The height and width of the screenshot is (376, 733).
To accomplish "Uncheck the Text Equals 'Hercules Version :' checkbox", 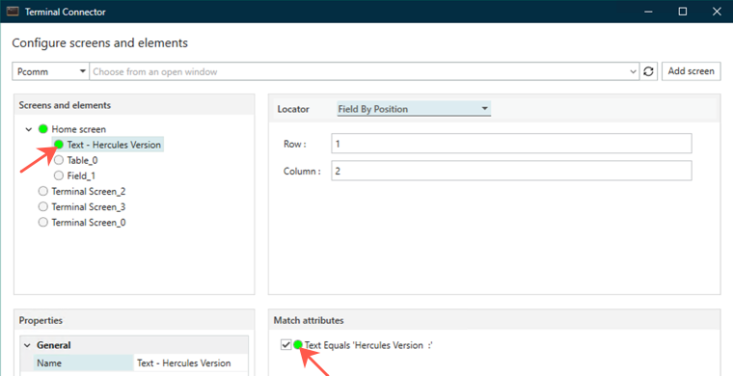I will [285, 345].
